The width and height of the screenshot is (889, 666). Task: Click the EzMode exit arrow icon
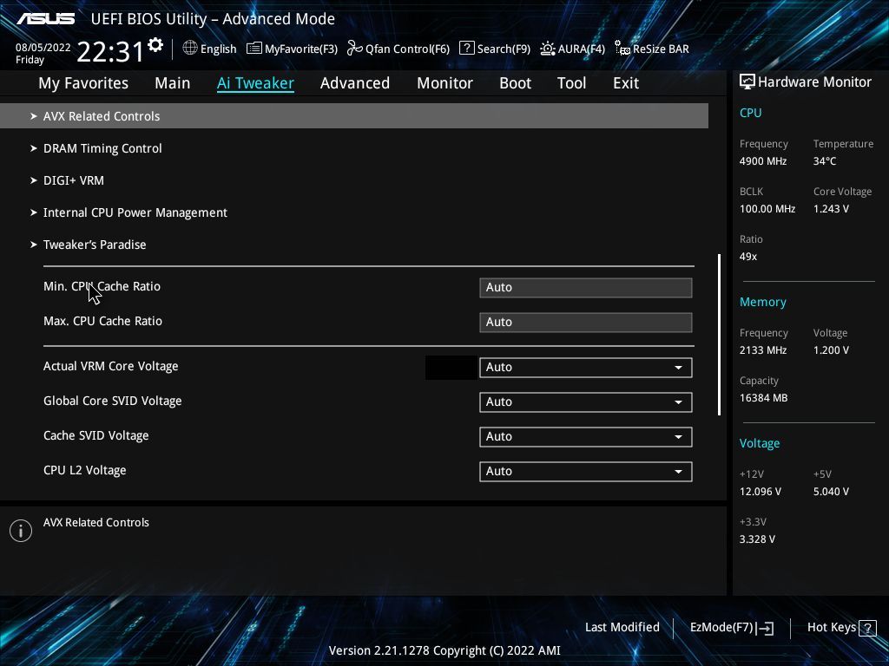click(765, 628)
